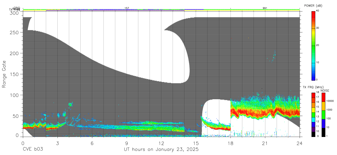Viewport: 337px width, 155px height.
Task: Select the purple 10–11 MHz TX FRQ swatch
Action: tap(314, 129)
